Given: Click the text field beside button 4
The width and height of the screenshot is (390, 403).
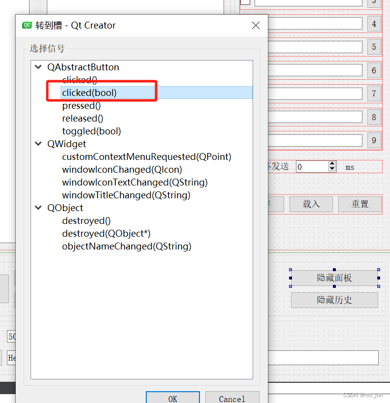Looking at the screenshot, I should pos(315,24).
